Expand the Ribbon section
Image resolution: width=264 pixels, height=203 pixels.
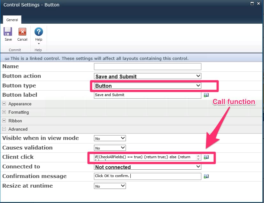4,121
